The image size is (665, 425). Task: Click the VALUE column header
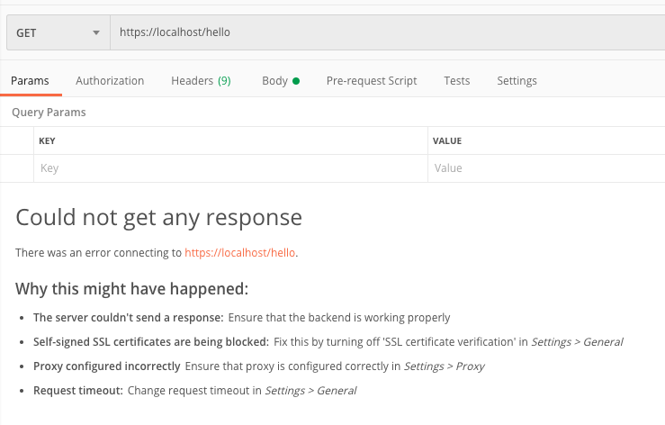447,141
